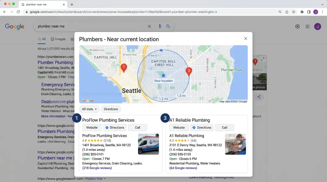Click the Seattle label on the map
Viewport: 327px width, 182px height.
pos(131,91)
